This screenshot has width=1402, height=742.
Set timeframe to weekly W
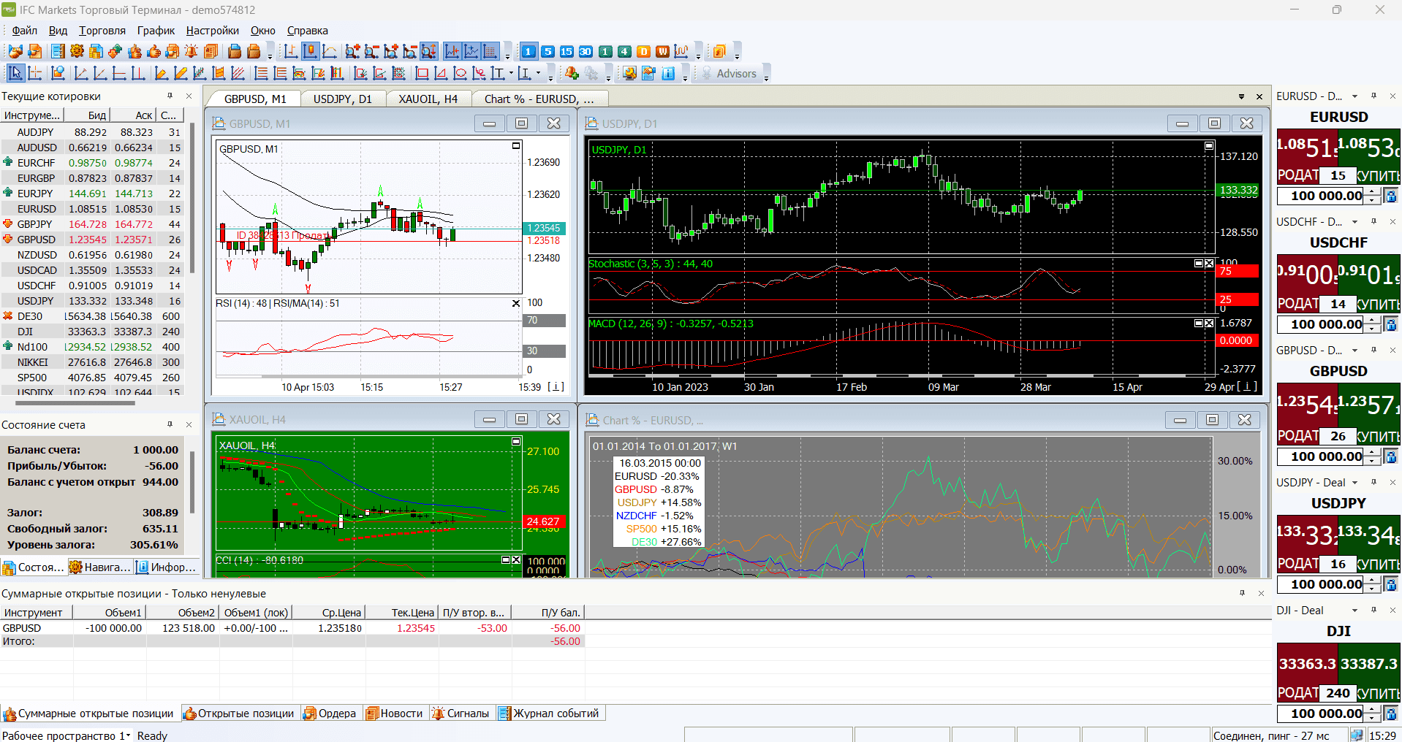coord(662,51)
